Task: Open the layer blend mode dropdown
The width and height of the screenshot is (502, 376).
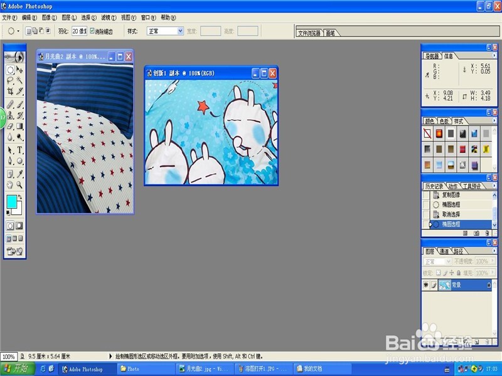Action: 437,261
